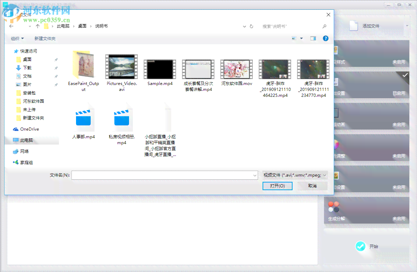Click the search magnifier icon
Viewport: 417px width, 272px height.
(325, 26)
